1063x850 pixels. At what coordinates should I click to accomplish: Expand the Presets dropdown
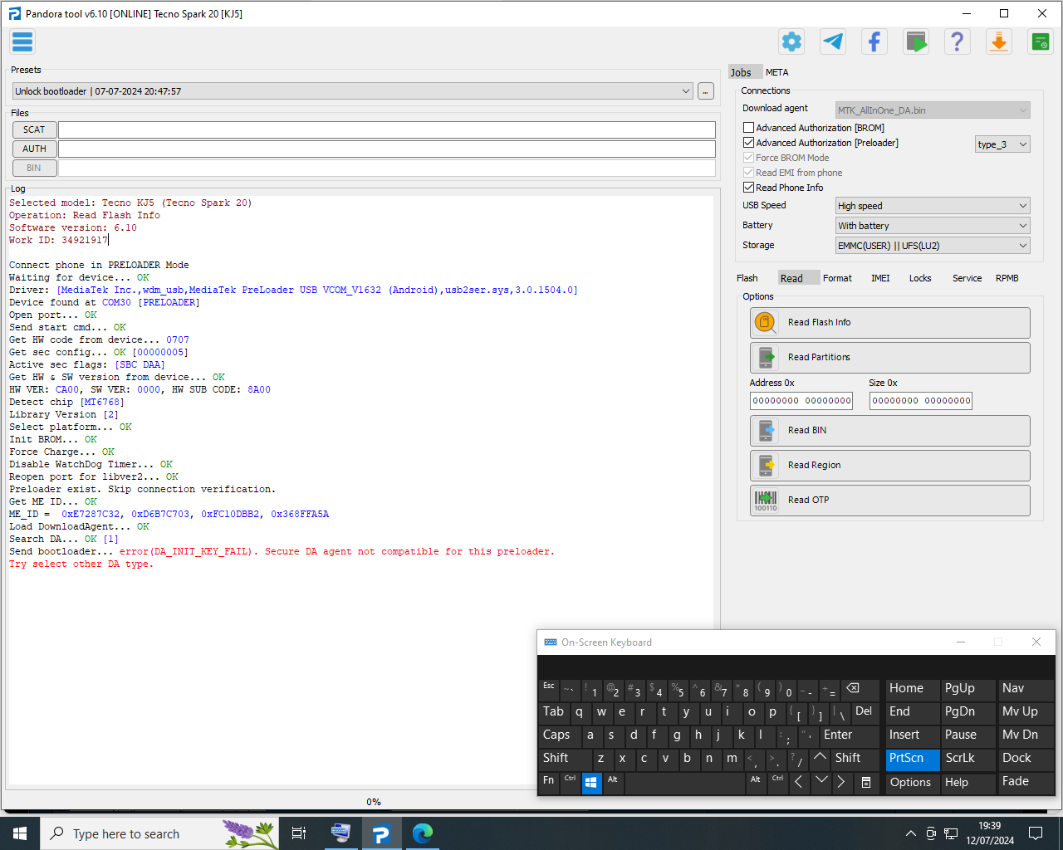point(353,91)
